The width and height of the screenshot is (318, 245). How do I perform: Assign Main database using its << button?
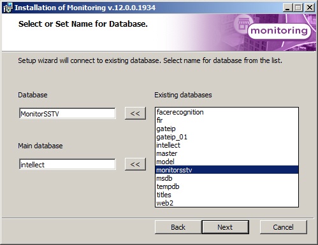tap(135, 164)
